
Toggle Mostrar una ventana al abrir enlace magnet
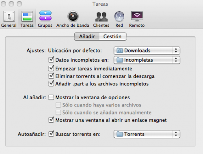(x=51, y=120)
